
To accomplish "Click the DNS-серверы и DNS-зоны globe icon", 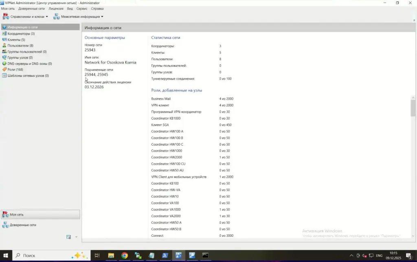I will 4,63.
